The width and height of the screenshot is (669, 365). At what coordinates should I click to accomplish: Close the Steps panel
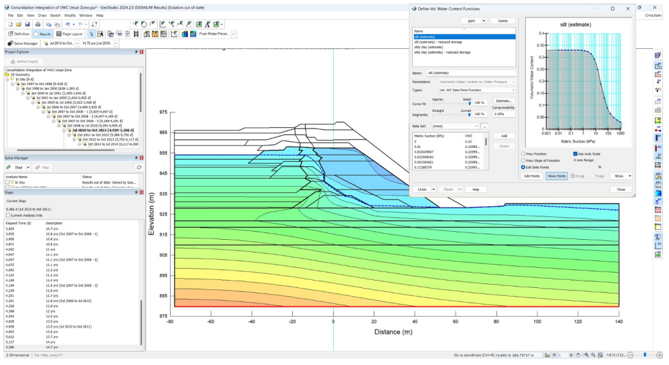pyautogui.click(x=141, y=192)
